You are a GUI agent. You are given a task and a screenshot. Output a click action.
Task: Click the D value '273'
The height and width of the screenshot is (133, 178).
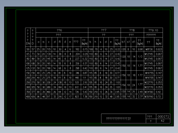(x=33, y=83)
